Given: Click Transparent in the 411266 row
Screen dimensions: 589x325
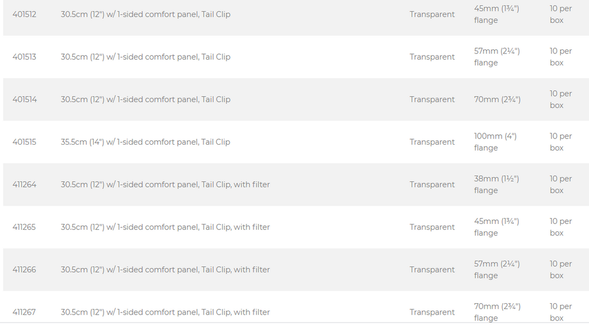Looking at the screenshot, I should pos(432,269).
